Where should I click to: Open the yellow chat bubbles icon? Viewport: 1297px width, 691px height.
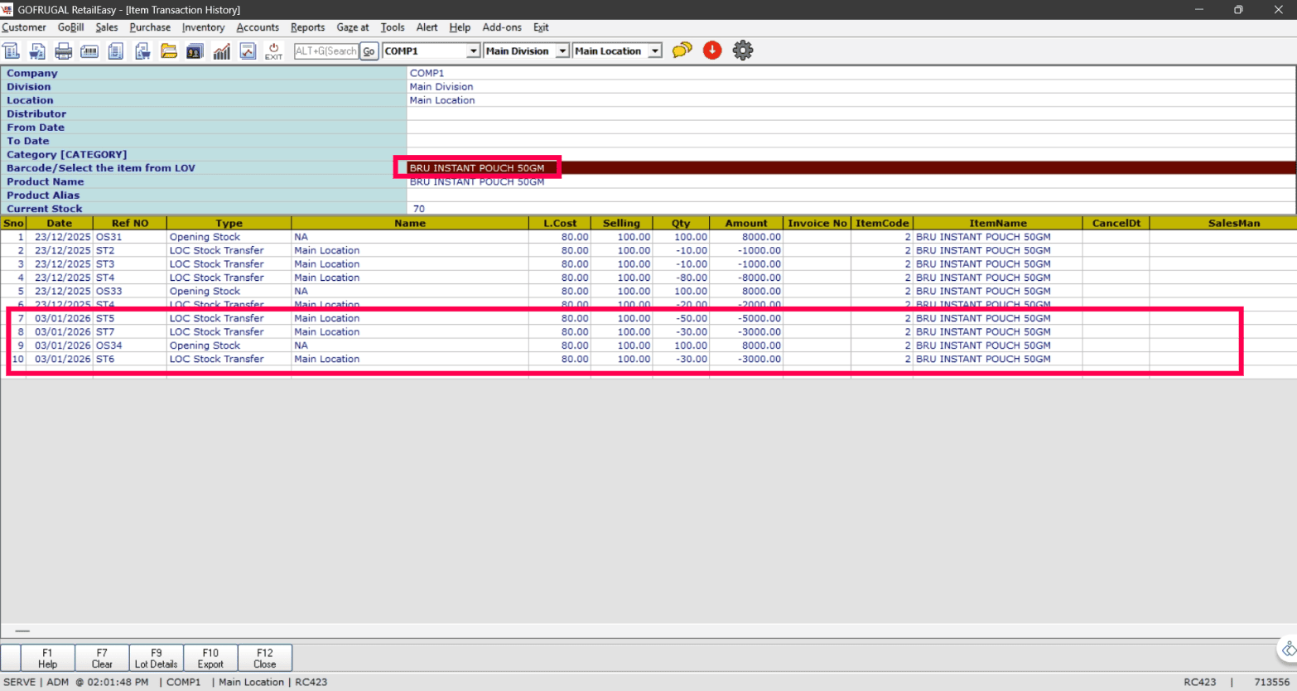(x=682, y=51)
